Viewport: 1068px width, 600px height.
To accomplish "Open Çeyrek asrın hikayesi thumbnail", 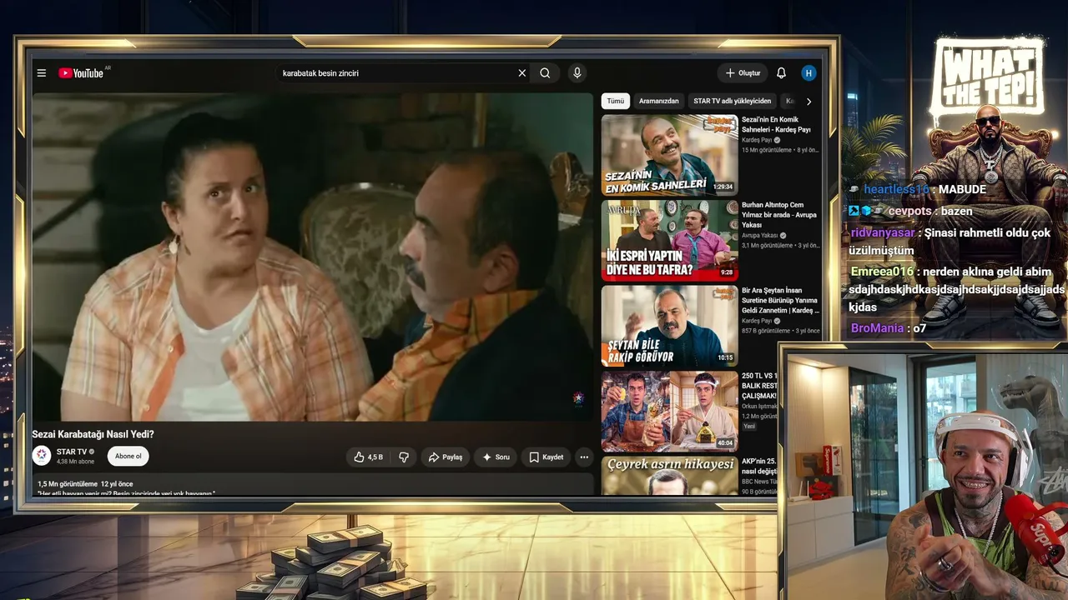I will [x=670, y=476].
